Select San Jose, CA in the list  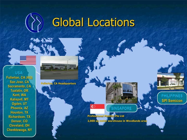coord(20,82)
